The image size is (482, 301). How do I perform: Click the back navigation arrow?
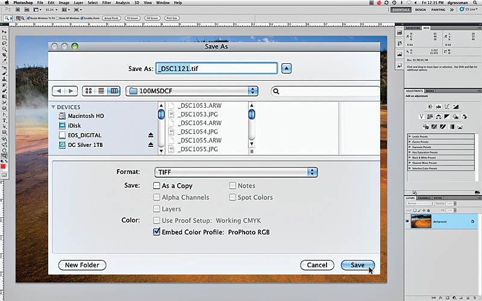tap(58, 91)
